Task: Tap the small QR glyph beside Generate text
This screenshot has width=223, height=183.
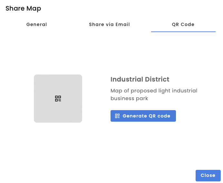Action: coord(117,116)
